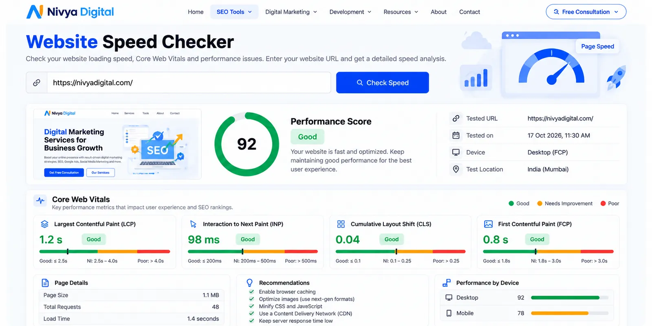This screenshot has width=652, height=326.
Task: Click checkmark beside Enable browser caching
Action: coord(251,292)
